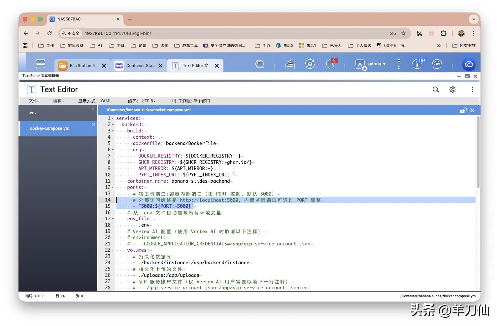Open 60秒看世界 bookmark

391,46
